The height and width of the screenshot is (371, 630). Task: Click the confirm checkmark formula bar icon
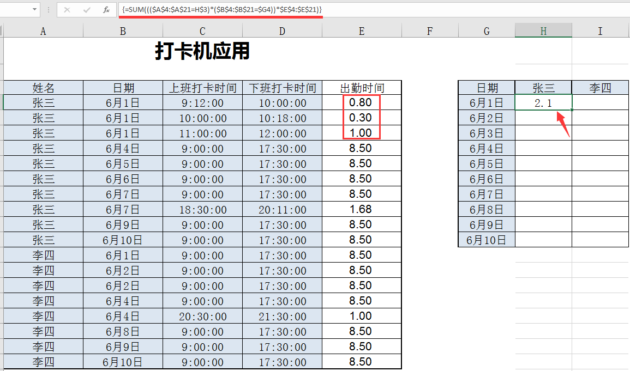click(x=87, y=10)
